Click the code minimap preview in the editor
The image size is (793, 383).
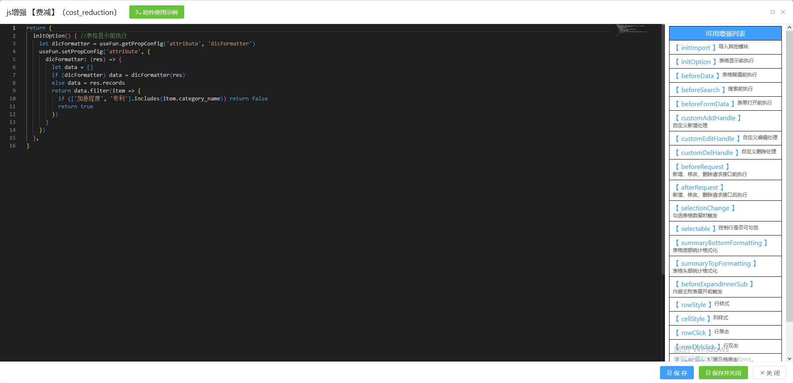point(632,30)
